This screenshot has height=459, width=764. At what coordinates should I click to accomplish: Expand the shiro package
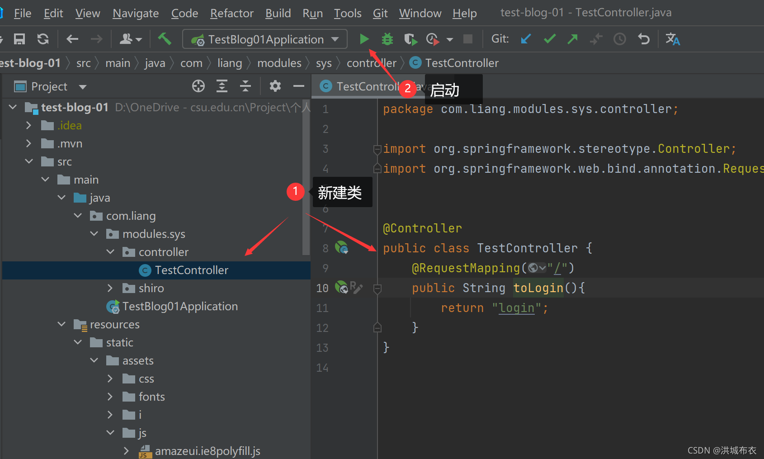(110, 288)
